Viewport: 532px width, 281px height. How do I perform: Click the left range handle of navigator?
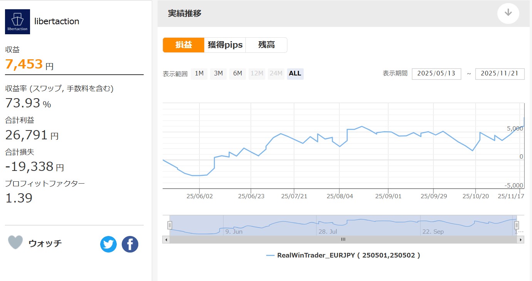pos(170,225)
